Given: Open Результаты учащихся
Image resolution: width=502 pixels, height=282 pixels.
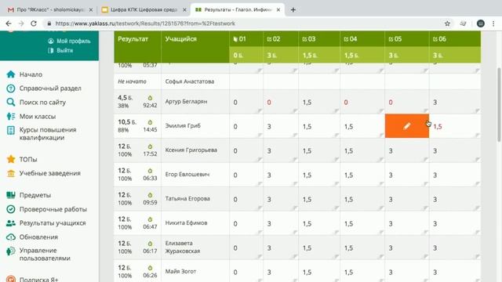Looking at the screenshot, I should coord(46,223).
